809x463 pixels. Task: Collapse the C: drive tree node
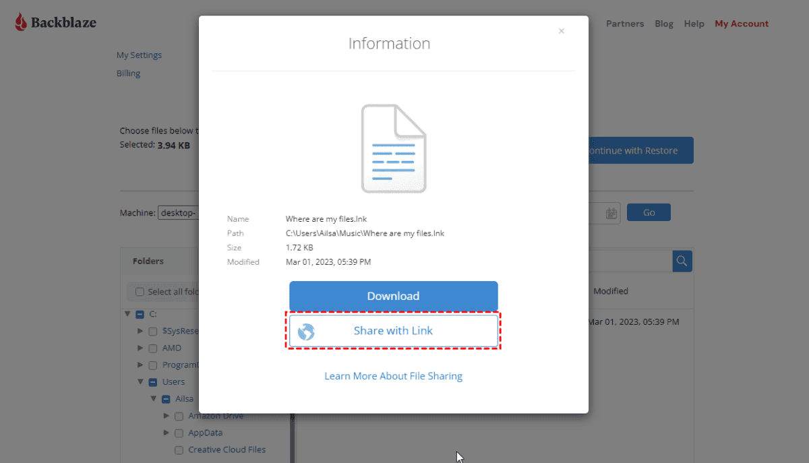click(127, 314)
